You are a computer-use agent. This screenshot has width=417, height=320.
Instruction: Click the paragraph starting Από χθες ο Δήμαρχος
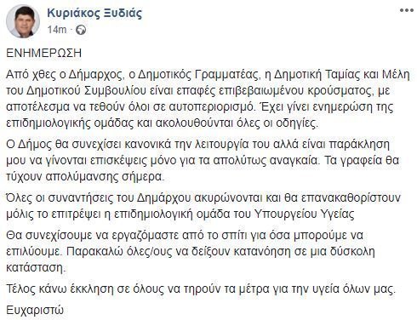(208, 99)
